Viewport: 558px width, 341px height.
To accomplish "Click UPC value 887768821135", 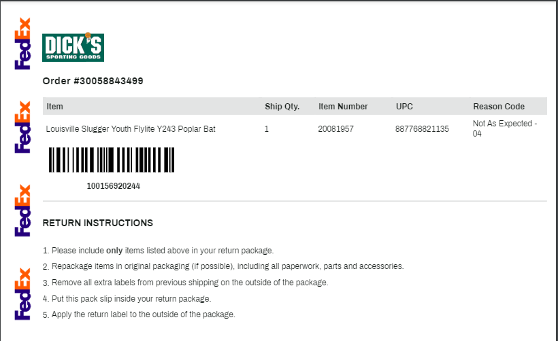I will 422,129.
